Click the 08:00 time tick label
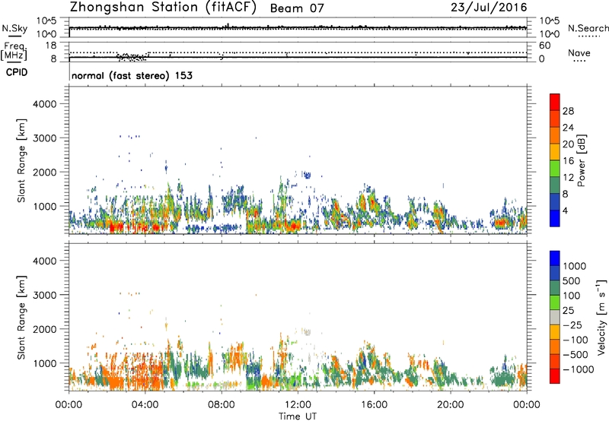Image resolution: width=609 pixels, height=421 pixels. [222, 405]
